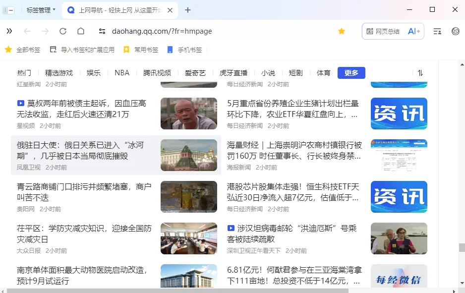Screen dimensions: 465x293
Task: Open article 港股芯片股集体走强
Action: tap(293, 192)
